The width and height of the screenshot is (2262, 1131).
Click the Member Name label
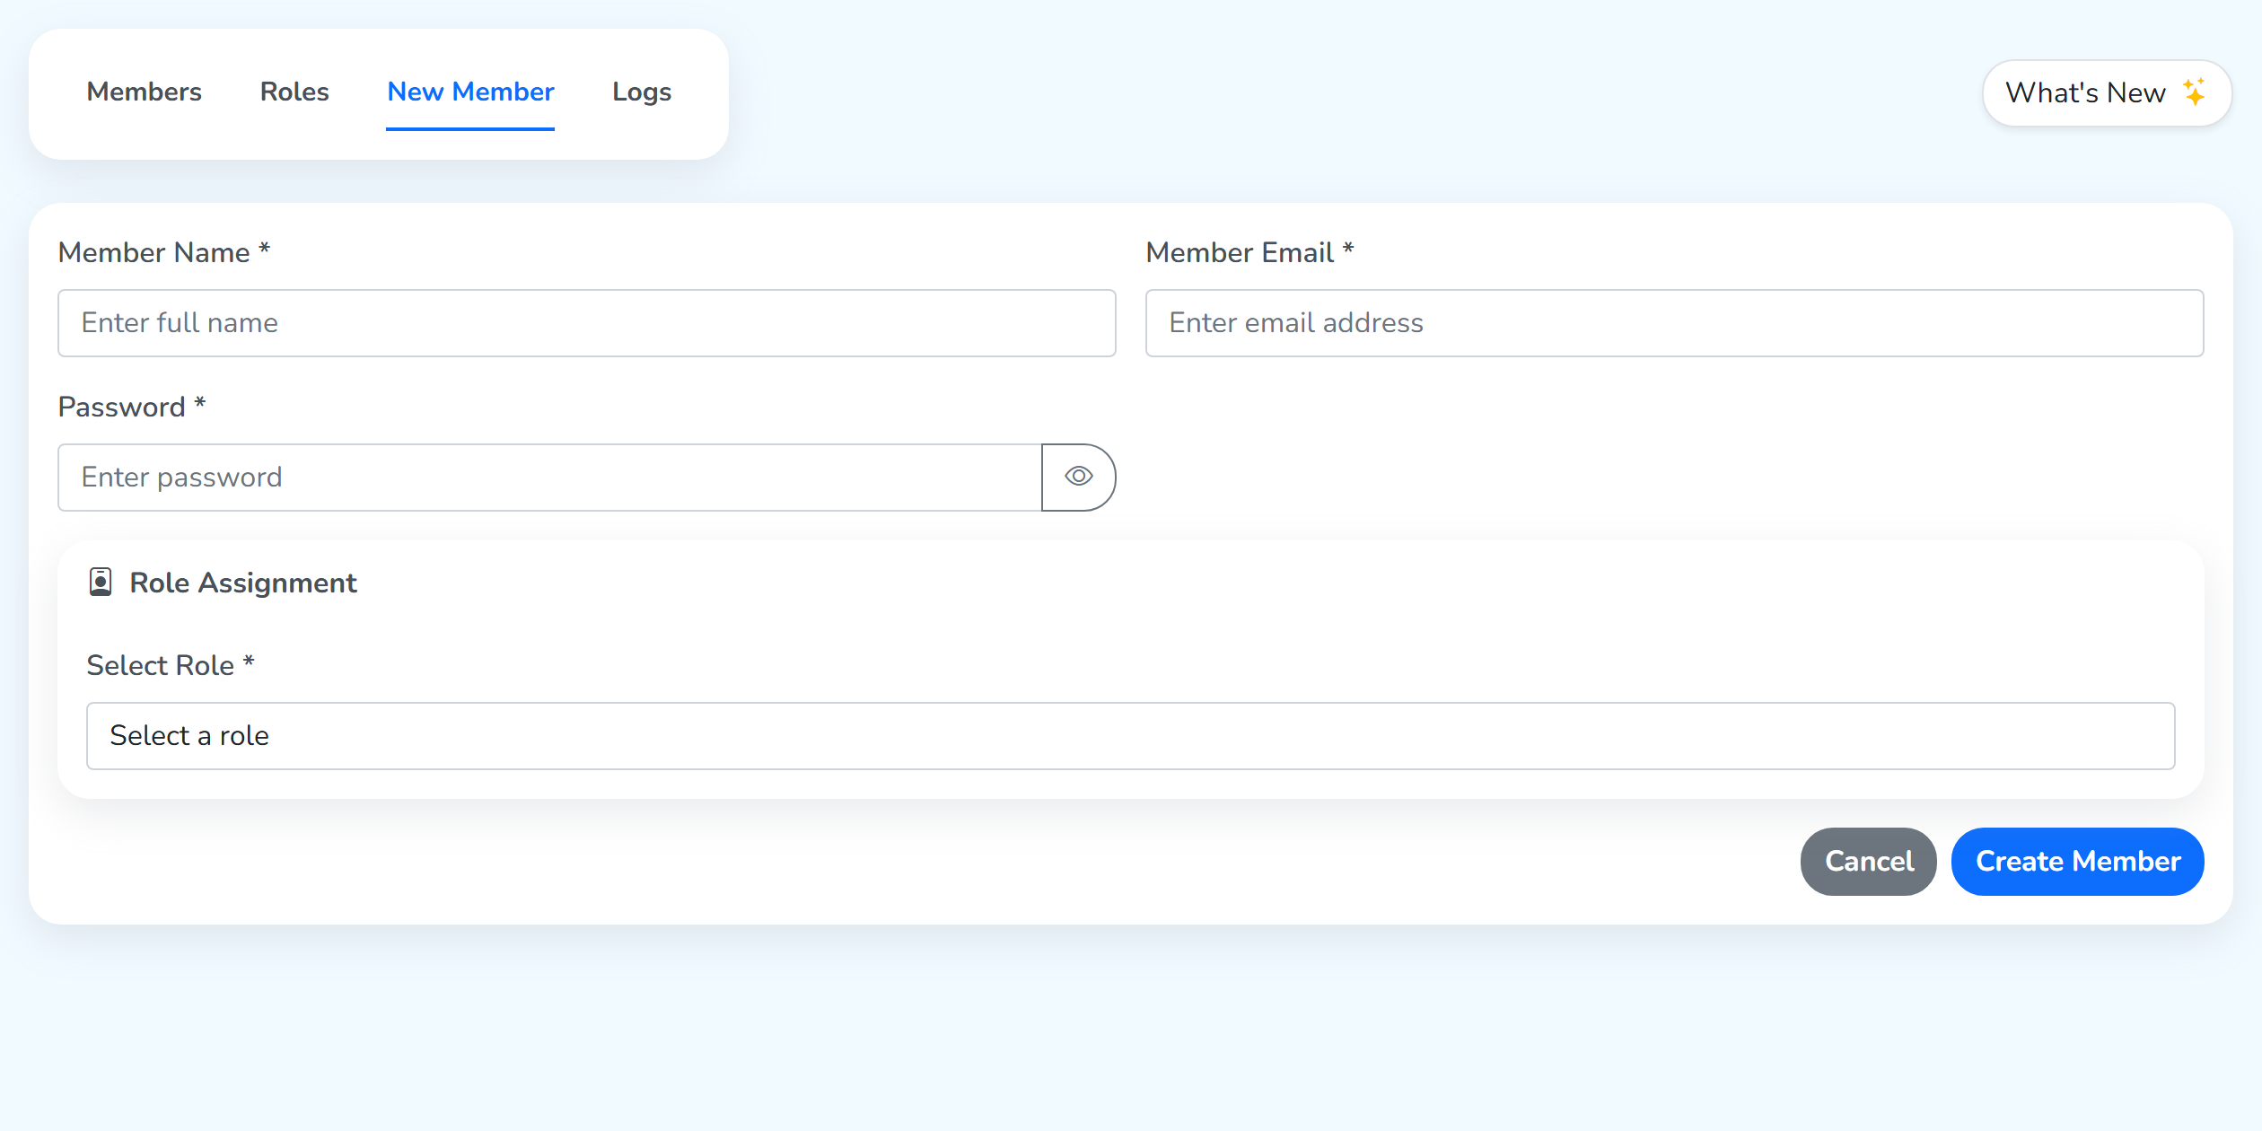[x=163, y=252]
